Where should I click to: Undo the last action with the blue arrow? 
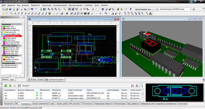coord(32,9)
